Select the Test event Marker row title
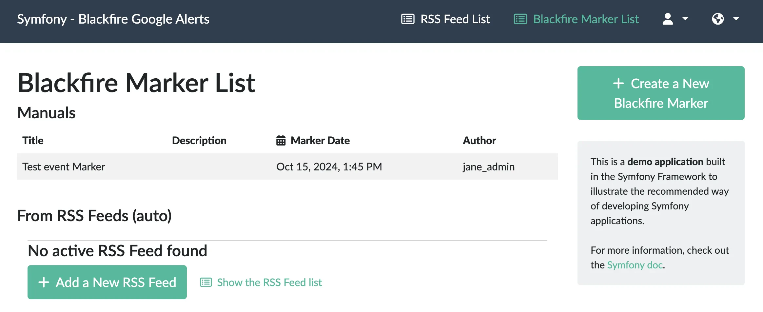Image resolution: width=763 pixels, height=312 pixels. coord(64,167)
